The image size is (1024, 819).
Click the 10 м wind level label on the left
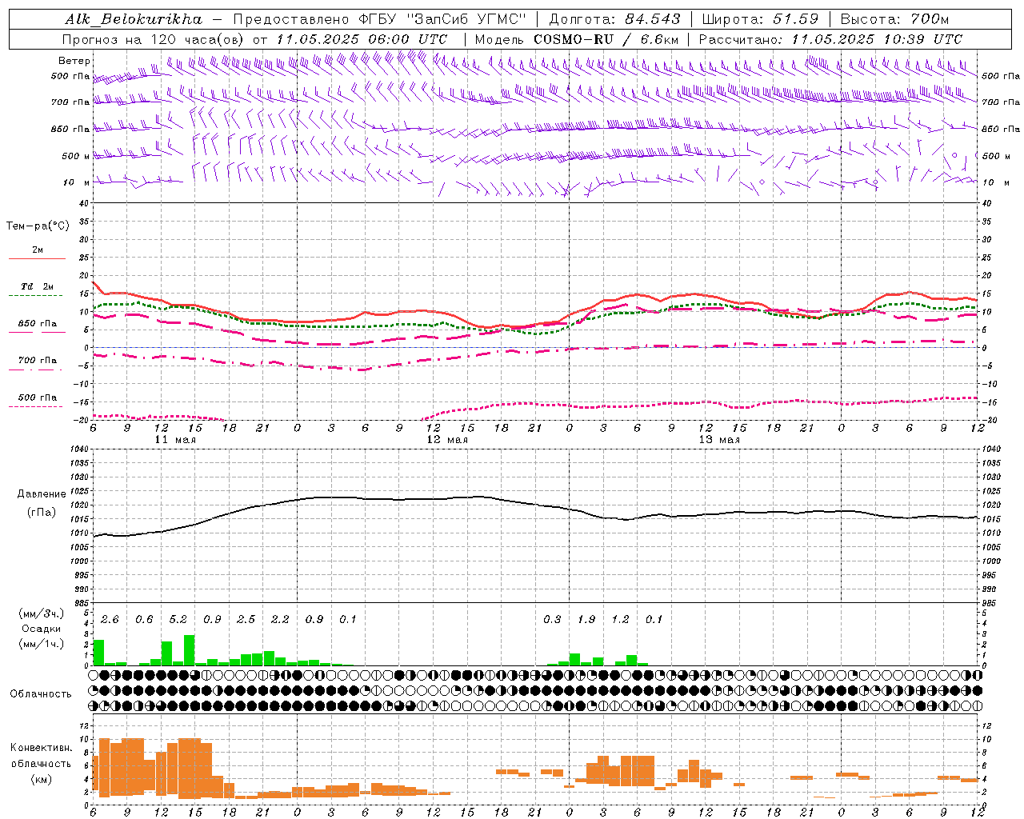click(x=77, y=183)
